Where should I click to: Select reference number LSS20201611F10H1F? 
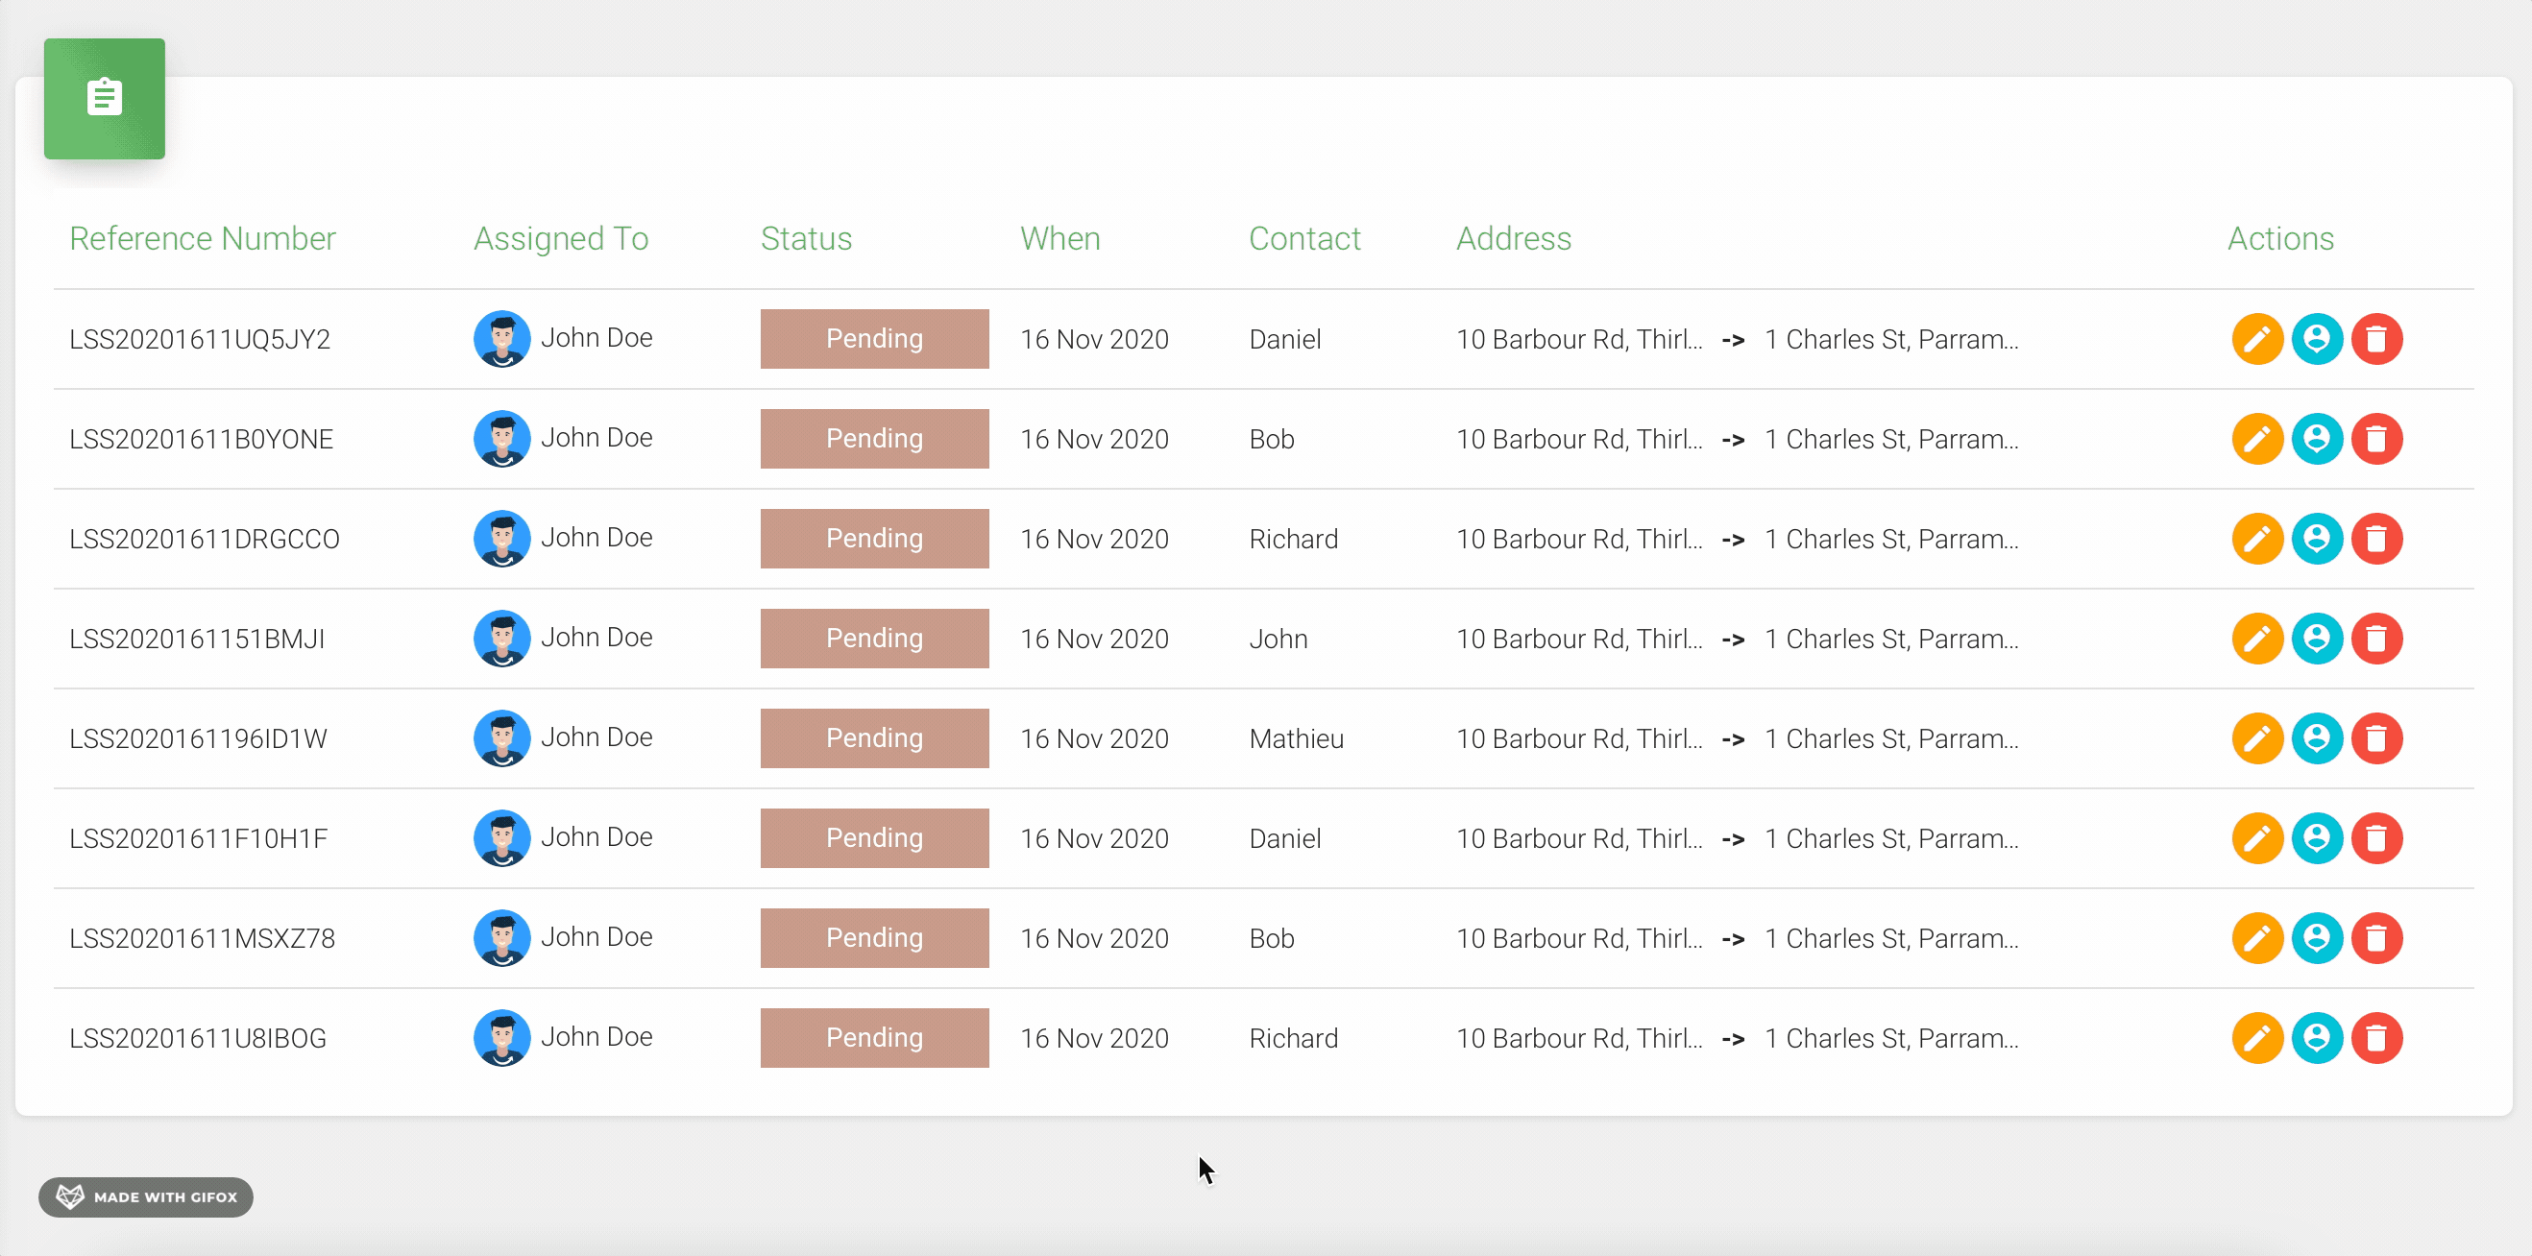pos(198,838)
